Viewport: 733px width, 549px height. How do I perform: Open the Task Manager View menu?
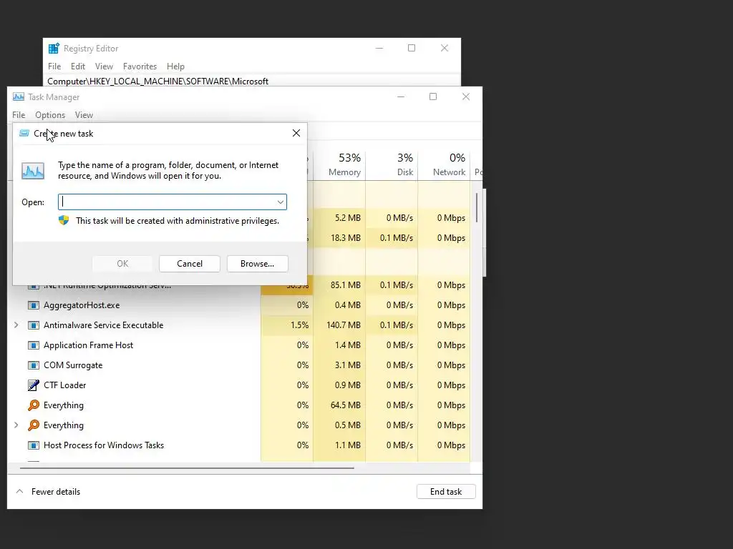[x=84, y=115]
